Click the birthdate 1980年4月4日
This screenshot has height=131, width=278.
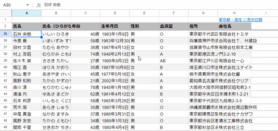tap(115, 127)
